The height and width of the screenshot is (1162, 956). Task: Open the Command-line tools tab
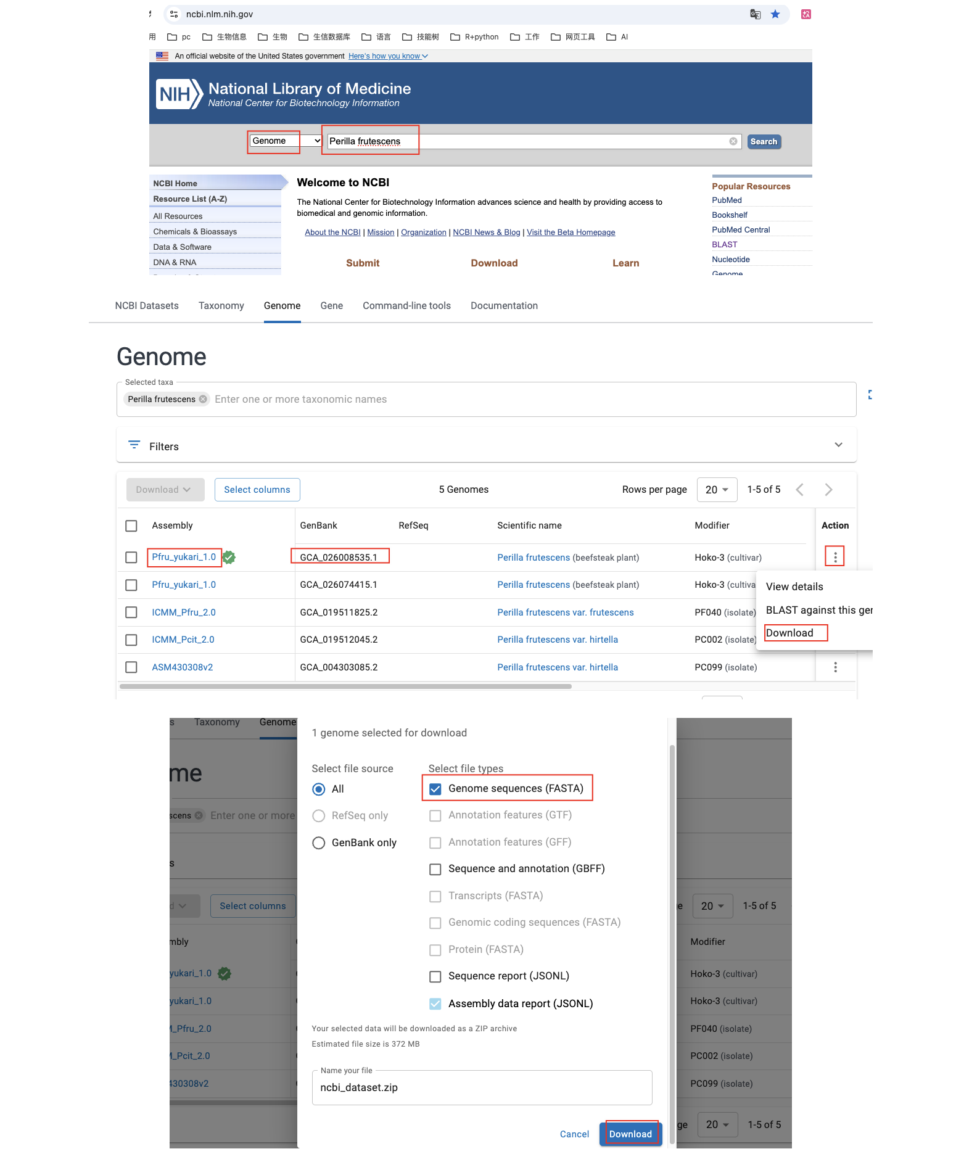(x=407, y=306)
